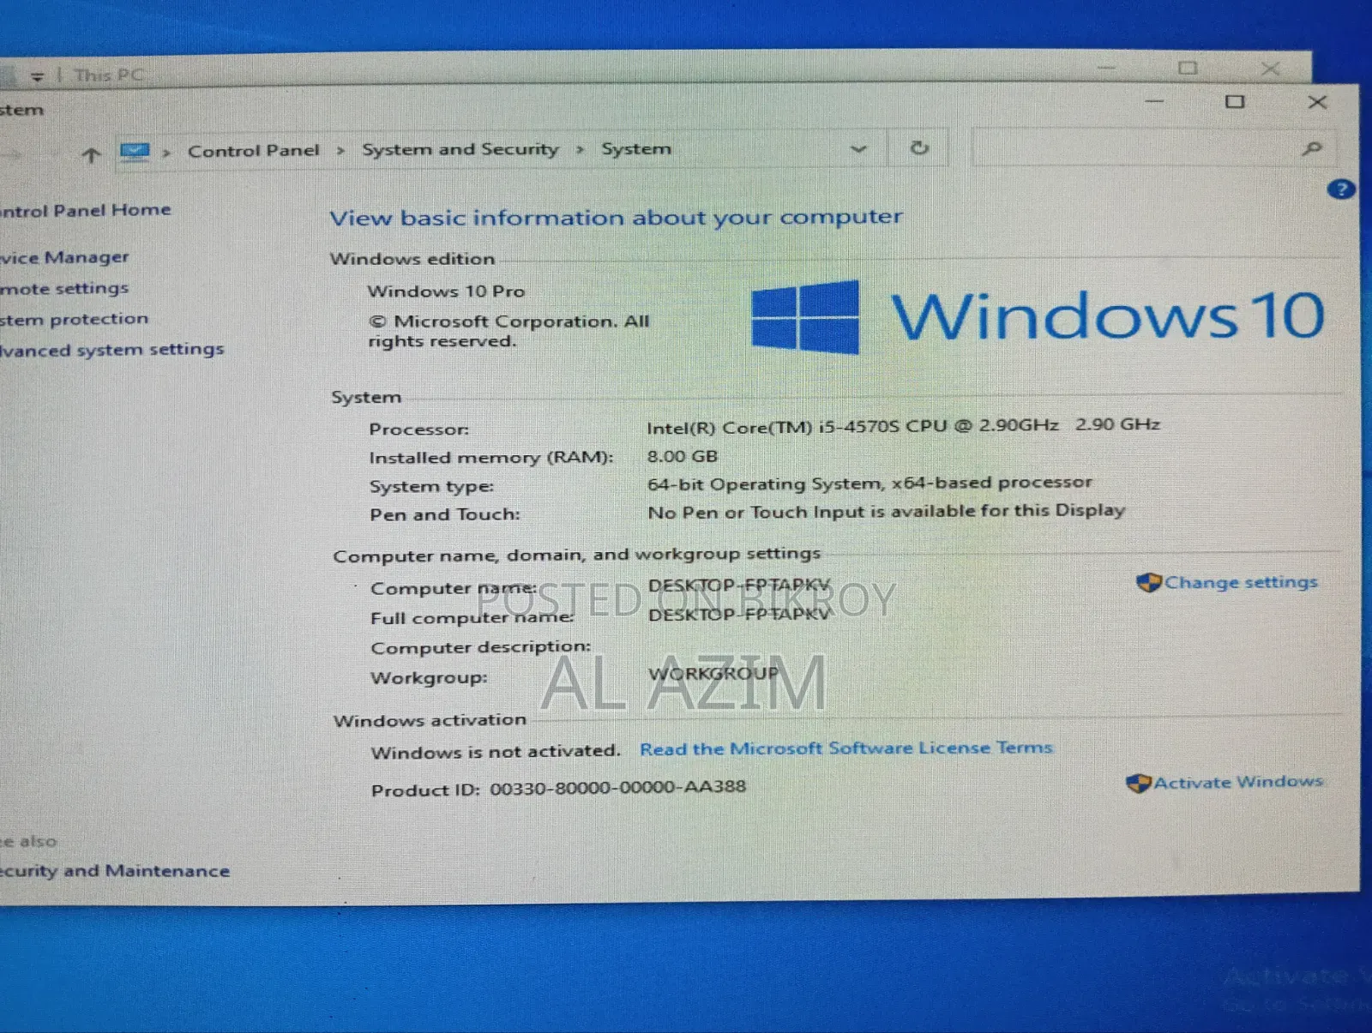Go to System and Security breadcrumb
Screen dimensions: 1372x1033
coord(460,149)
